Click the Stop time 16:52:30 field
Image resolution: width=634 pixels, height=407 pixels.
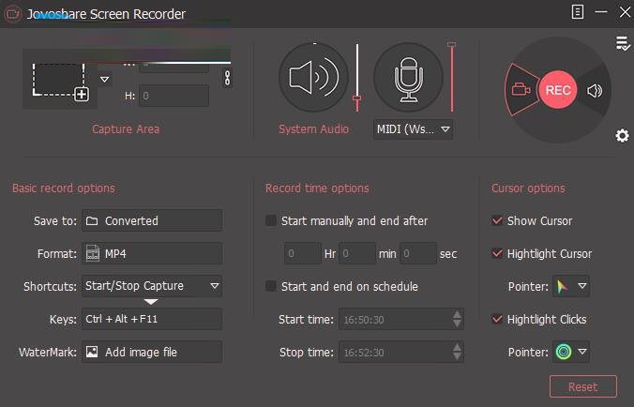tap(401, 352)
